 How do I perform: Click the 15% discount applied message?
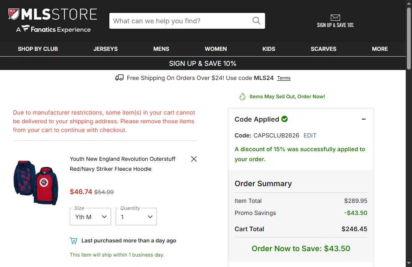click(x=300, y=154)
